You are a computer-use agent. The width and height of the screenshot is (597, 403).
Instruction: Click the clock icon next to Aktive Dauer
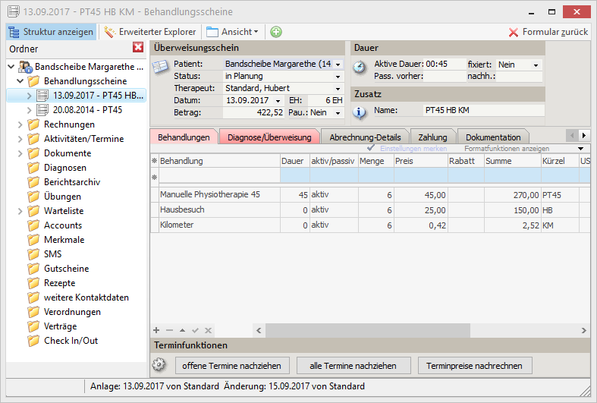pyautogui.click(x=360, y=66)
